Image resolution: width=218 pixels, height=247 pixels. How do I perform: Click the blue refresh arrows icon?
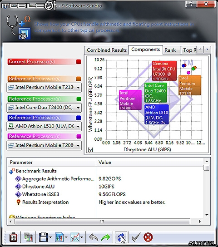[x=121, y=237]
